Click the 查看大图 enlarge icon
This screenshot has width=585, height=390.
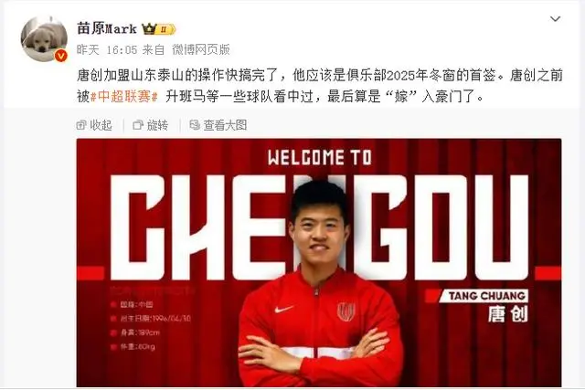pyautogui.click(x=195, y=125)
